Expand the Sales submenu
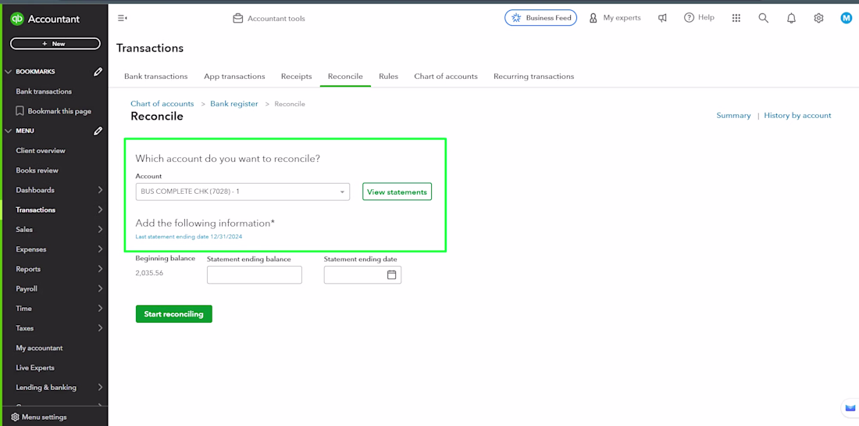This screenshot has width=859, height=426. coord(100,230)
